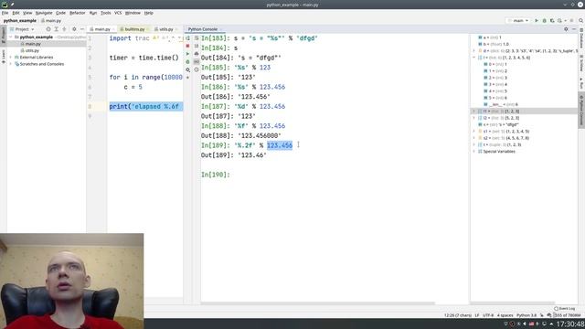
Task: Click UTF-8 encoding in status bar
Action: 488,315
